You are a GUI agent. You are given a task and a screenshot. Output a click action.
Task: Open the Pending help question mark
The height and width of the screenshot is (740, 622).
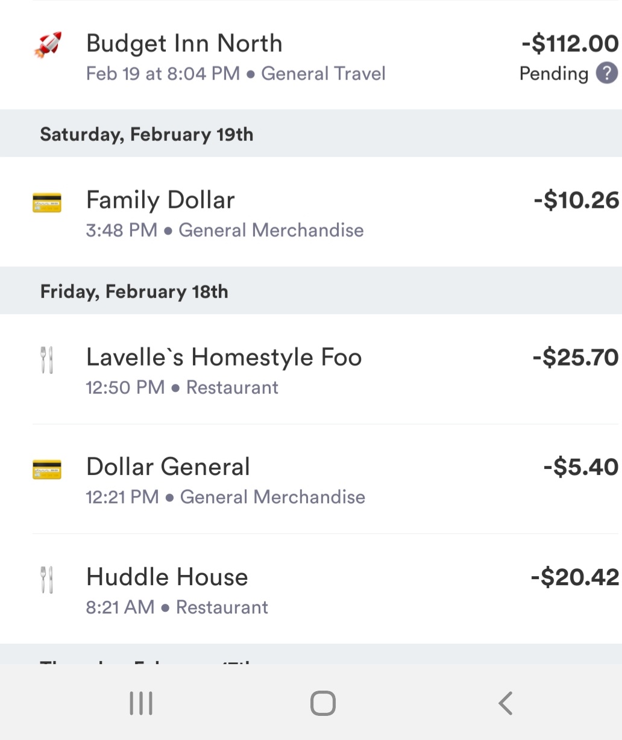point(606,73)
